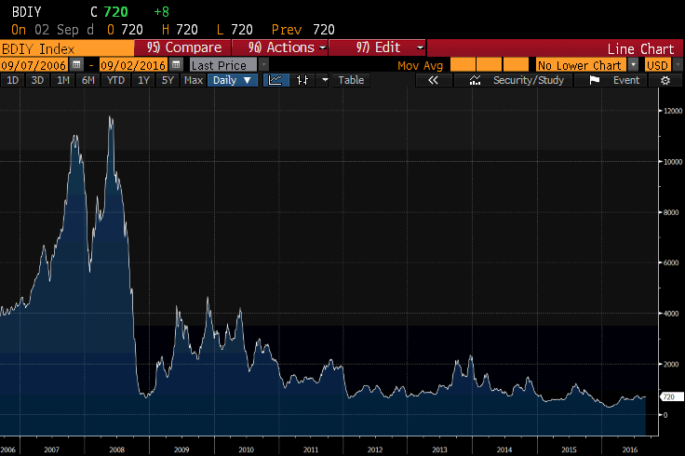
Task: Click the Last Price field
Action: [x=223, y=65]
